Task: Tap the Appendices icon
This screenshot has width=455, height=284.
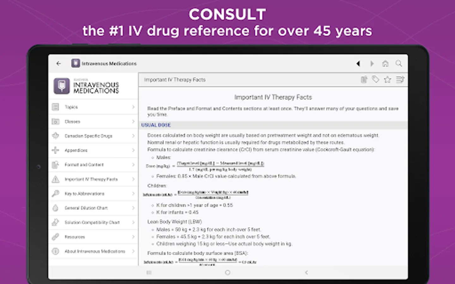Action: 55,150
